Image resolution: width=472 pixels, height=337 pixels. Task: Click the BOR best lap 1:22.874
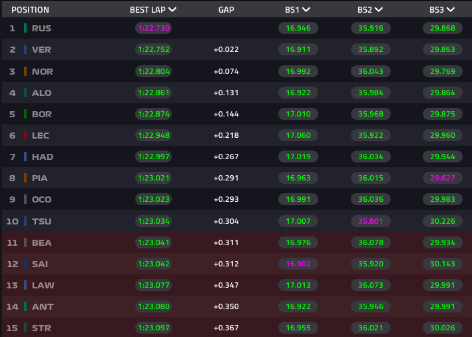click(153, 114)
